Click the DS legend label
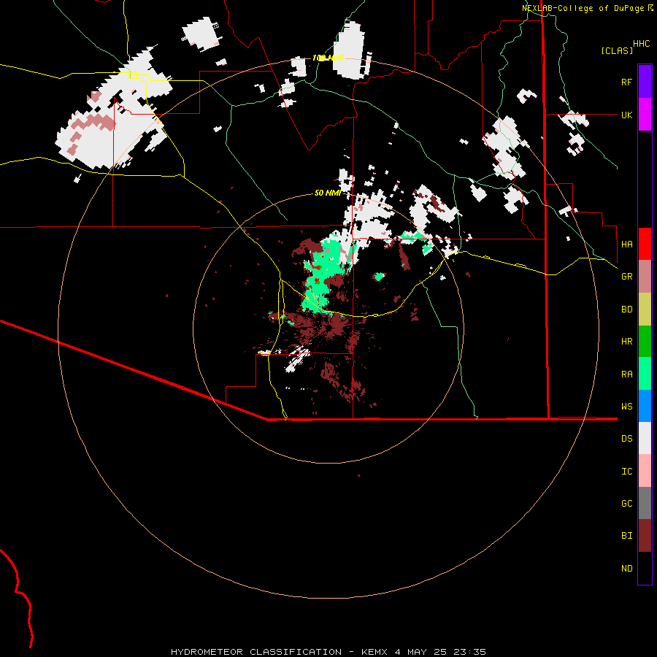 (x=626, y=439)
